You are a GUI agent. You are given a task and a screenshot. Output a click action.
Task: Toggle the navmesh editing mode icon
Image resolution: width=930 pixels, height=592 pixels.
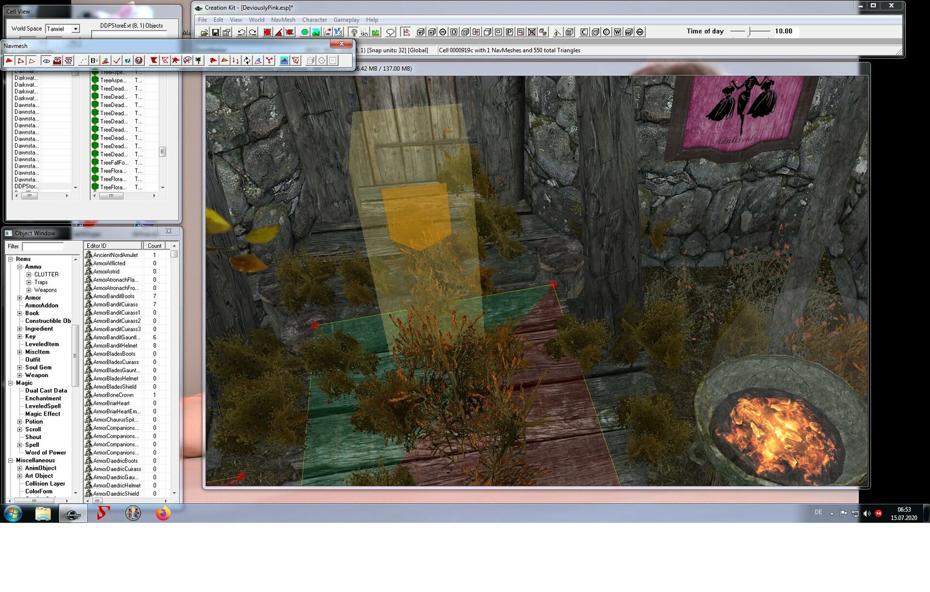click(405, 32)
